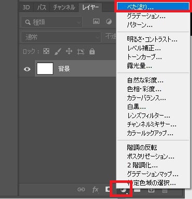Image resolution: width=192 pixels, height=199 pixels.
Task: Open the 通常 blend mode dropdown
Action: (x=61, y=37)
